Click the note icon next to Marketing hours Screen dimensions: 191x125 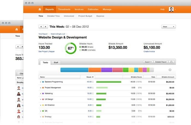click(93, 93)
